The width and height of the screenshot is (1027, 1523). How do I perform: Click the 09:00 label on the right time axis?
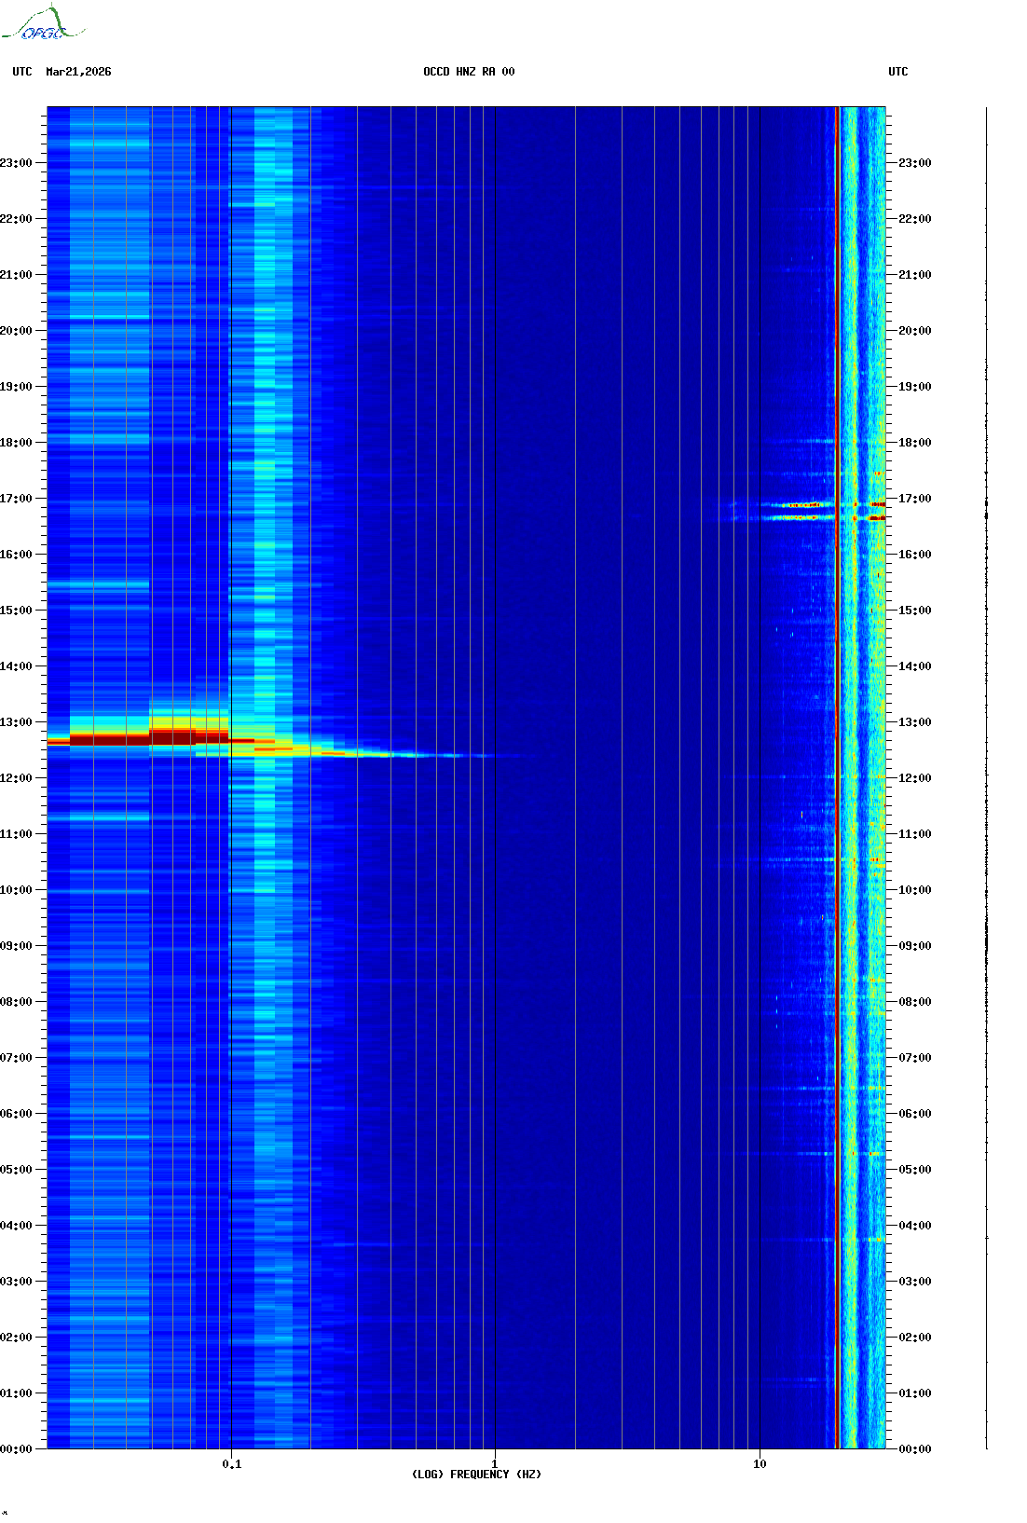click(915, 946)
